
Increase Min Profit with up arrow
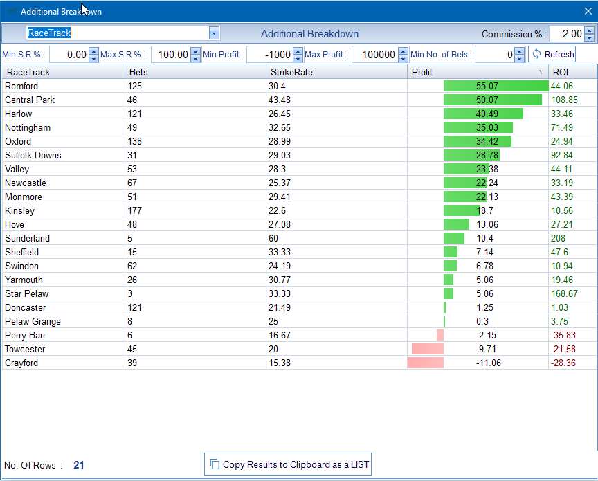click(x=298, y=51)
